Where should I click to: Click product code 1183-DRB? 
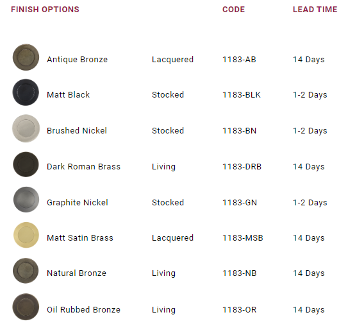pyautogui.click(x=242, y=167)
